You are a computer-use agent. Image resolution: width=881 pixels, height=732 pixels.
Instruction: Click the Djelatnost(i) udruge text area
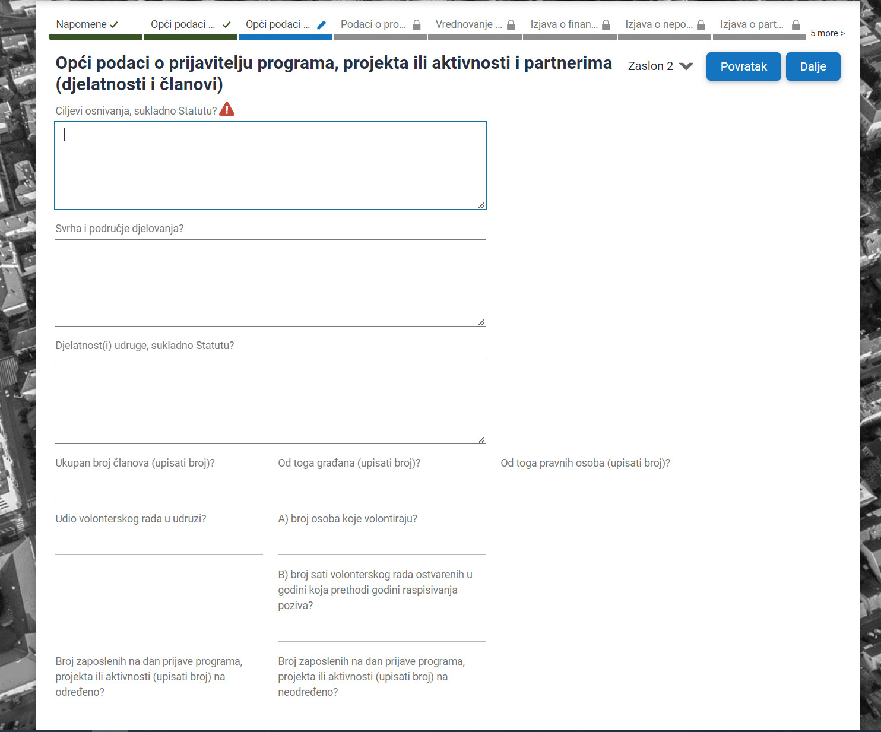pyautogui.click(x=270, y=400)
